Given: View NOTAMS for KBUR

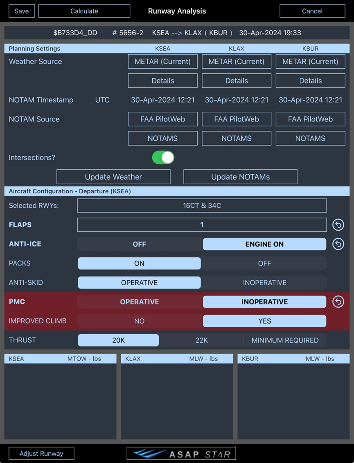Looking at the screenshot, I should coord(310,138).
